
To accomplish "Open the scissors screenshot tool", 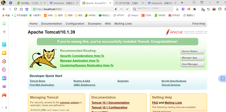I will (177, 9).
